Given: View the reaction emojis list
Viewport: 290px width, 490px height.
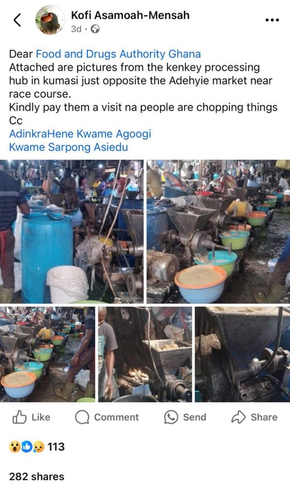Looking at the screenshot, I should coord(27,447).
